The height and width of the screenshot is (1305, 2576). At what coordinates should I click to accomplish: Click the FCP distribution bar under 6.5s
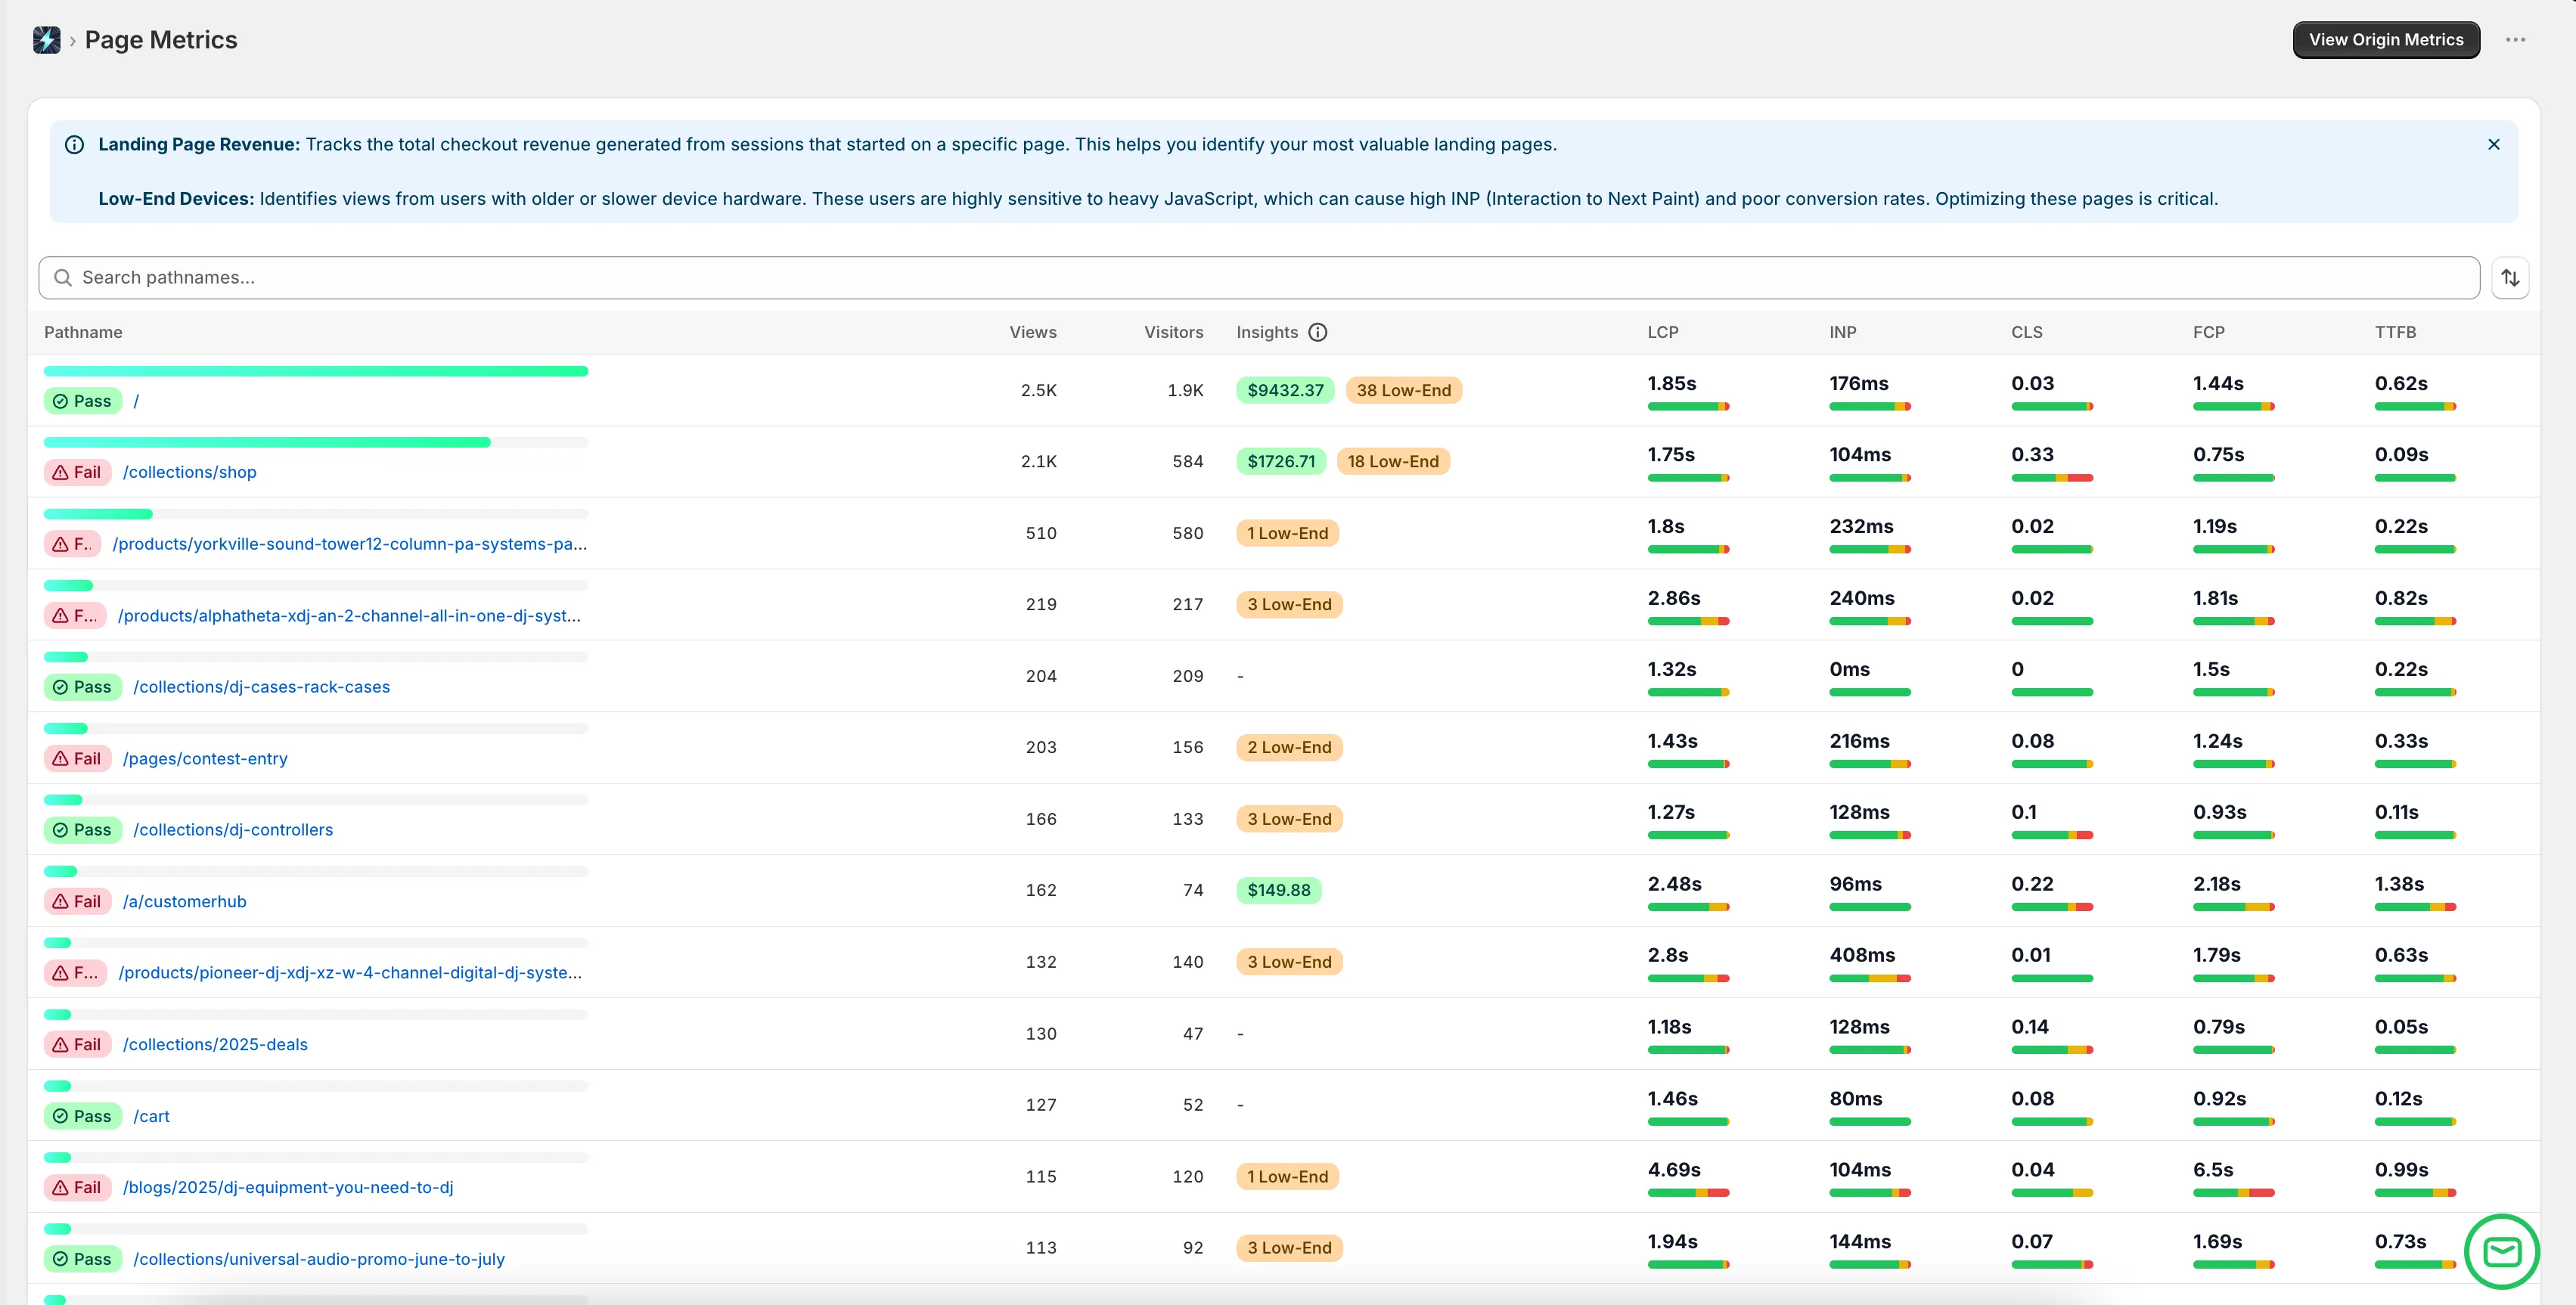point(2234,1193)
